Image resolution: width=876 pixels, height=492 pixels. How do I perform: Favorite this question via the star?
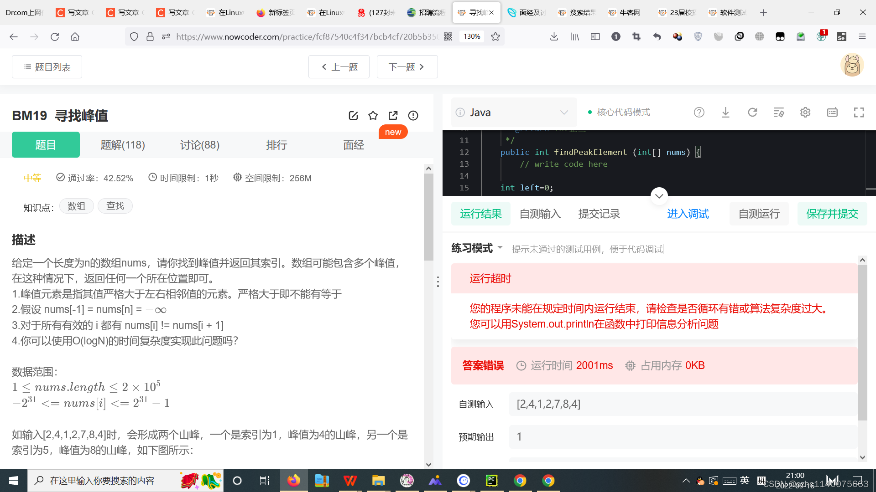tap(373, 116)
